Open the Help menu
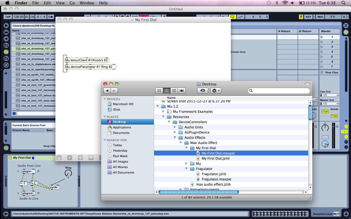Viewport: 351px width, 219px height. click(103, 3)
